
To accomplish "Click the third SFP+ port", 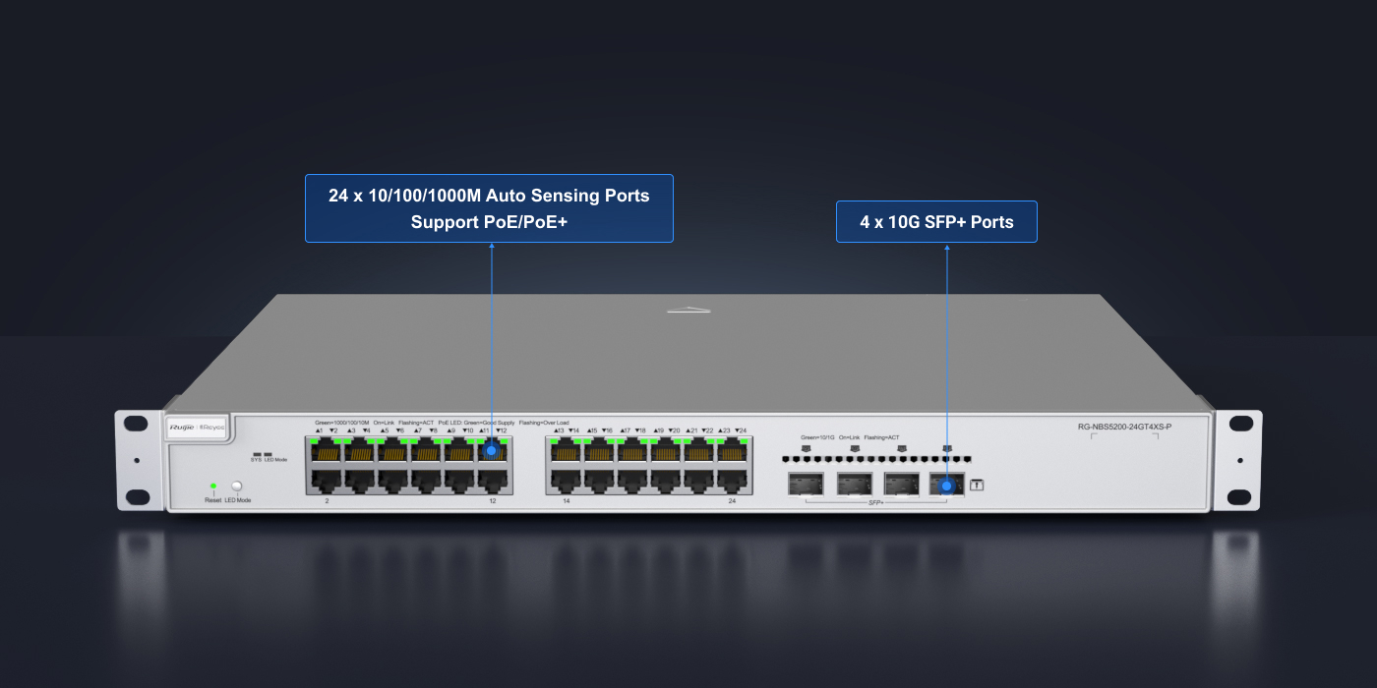I will [x=901, y=485].
